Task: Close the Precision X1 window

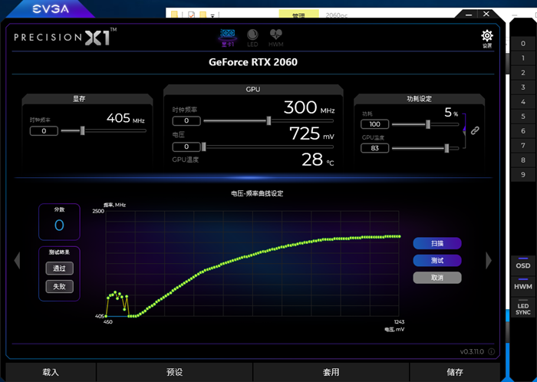Action: 486,14
